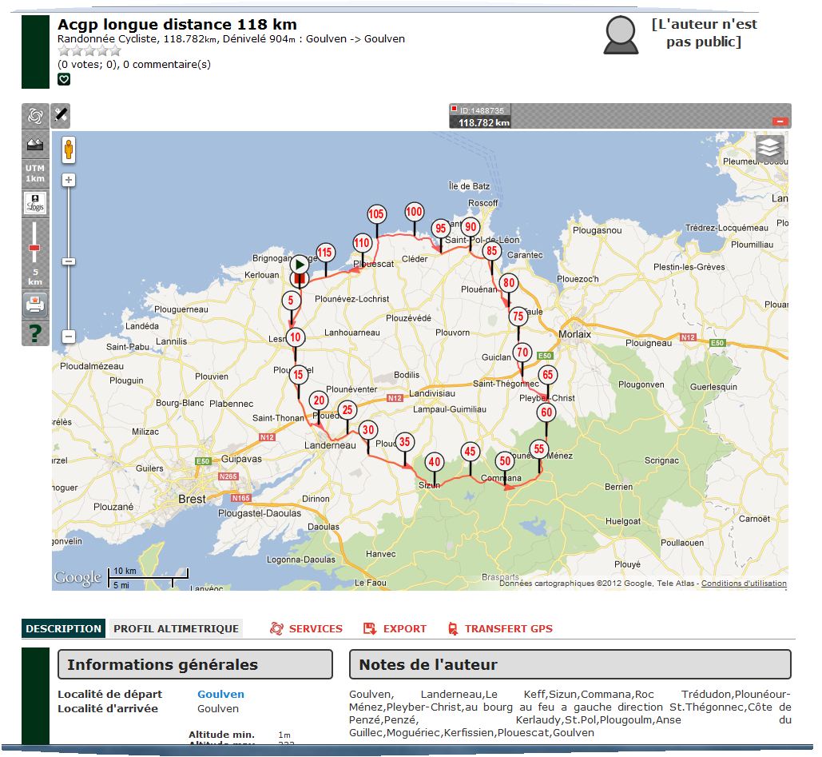This screenshot has width=822, height=757.
Task: Click the kilometer 105 marker
Action: coord(376,214)
